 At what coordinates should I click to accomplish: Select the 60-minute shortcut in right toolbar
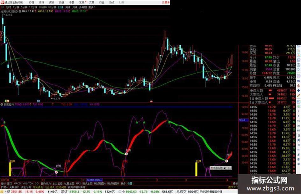[299, 131]
